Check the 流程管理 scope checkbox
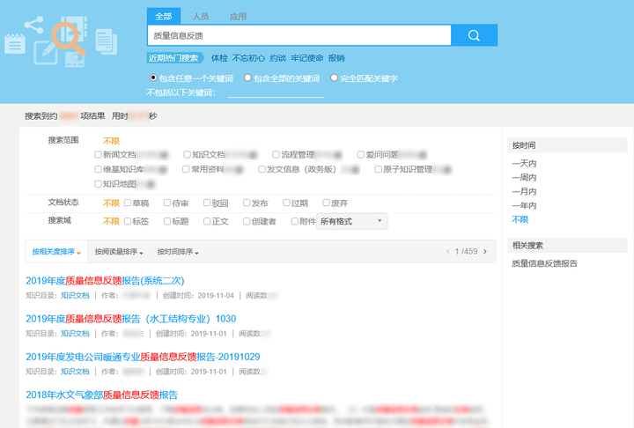 pyautogui.click(x=276, y=154)
